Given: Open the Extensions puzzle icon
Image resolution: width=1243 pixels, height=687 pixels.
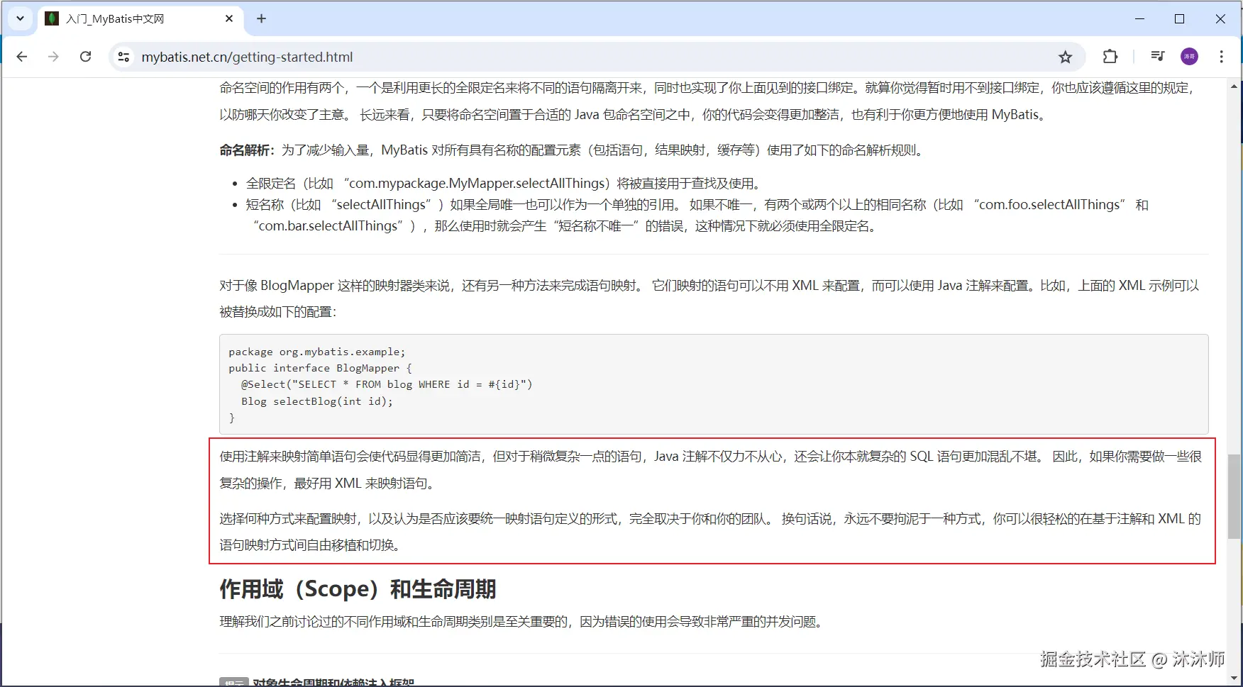Looking at the screenshot, I should pos(1110,57).
